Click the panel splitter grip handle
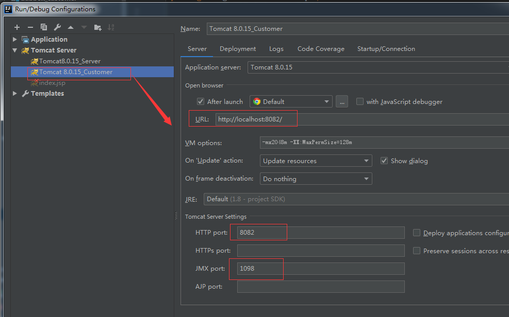Image resolution: width=509 pixels, height=317 pixels. (x=176, y=216)
